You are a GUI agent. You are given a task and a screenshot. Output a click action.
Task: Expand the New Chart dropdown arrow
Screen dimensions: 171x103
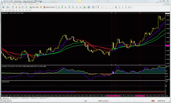click(x=5, y=7)
